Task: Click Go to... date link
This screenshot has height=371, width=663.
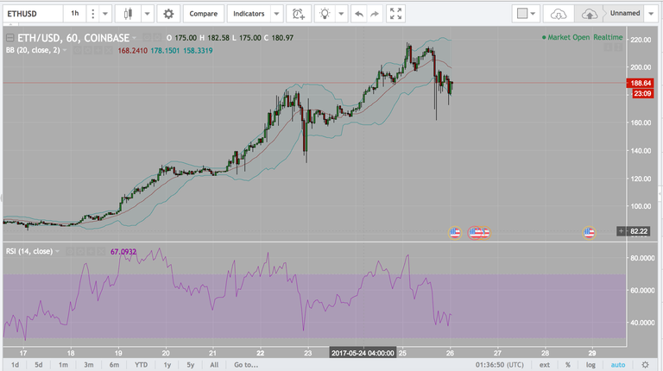Action: [246, 365]
